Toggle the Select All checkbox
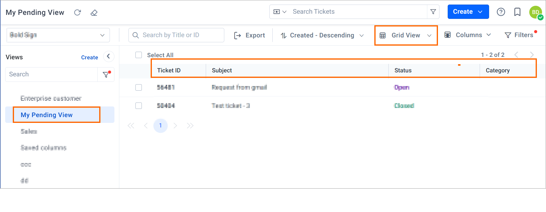Screen dimensions: 546x212 pyautogui.click(x=138, y=55)
